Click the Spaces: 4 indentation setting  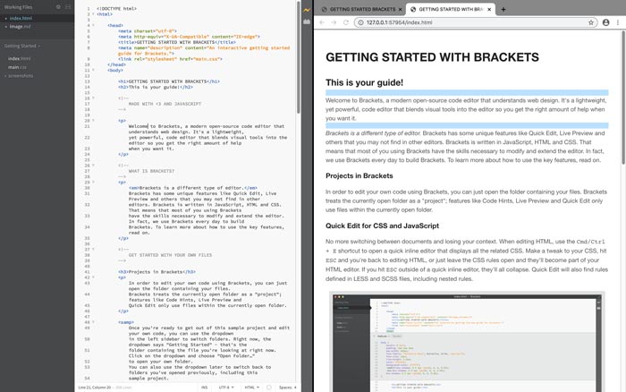(287, 388)
